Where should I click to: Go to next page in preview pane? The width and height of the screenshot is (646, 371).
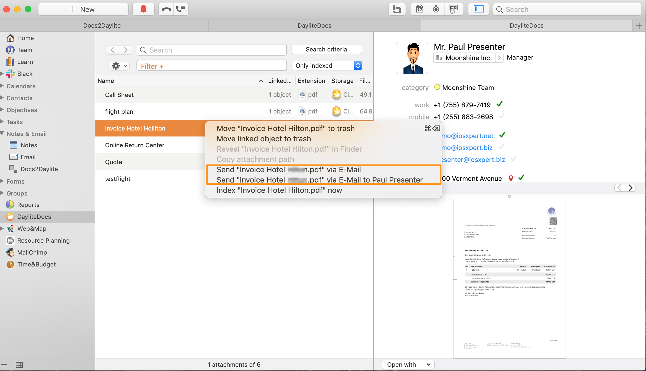click(x=630, y=188)
